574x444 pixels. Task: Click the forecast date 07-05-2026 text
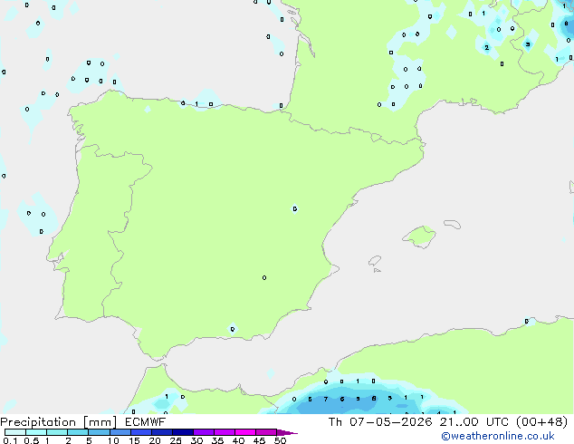[391, 422]
